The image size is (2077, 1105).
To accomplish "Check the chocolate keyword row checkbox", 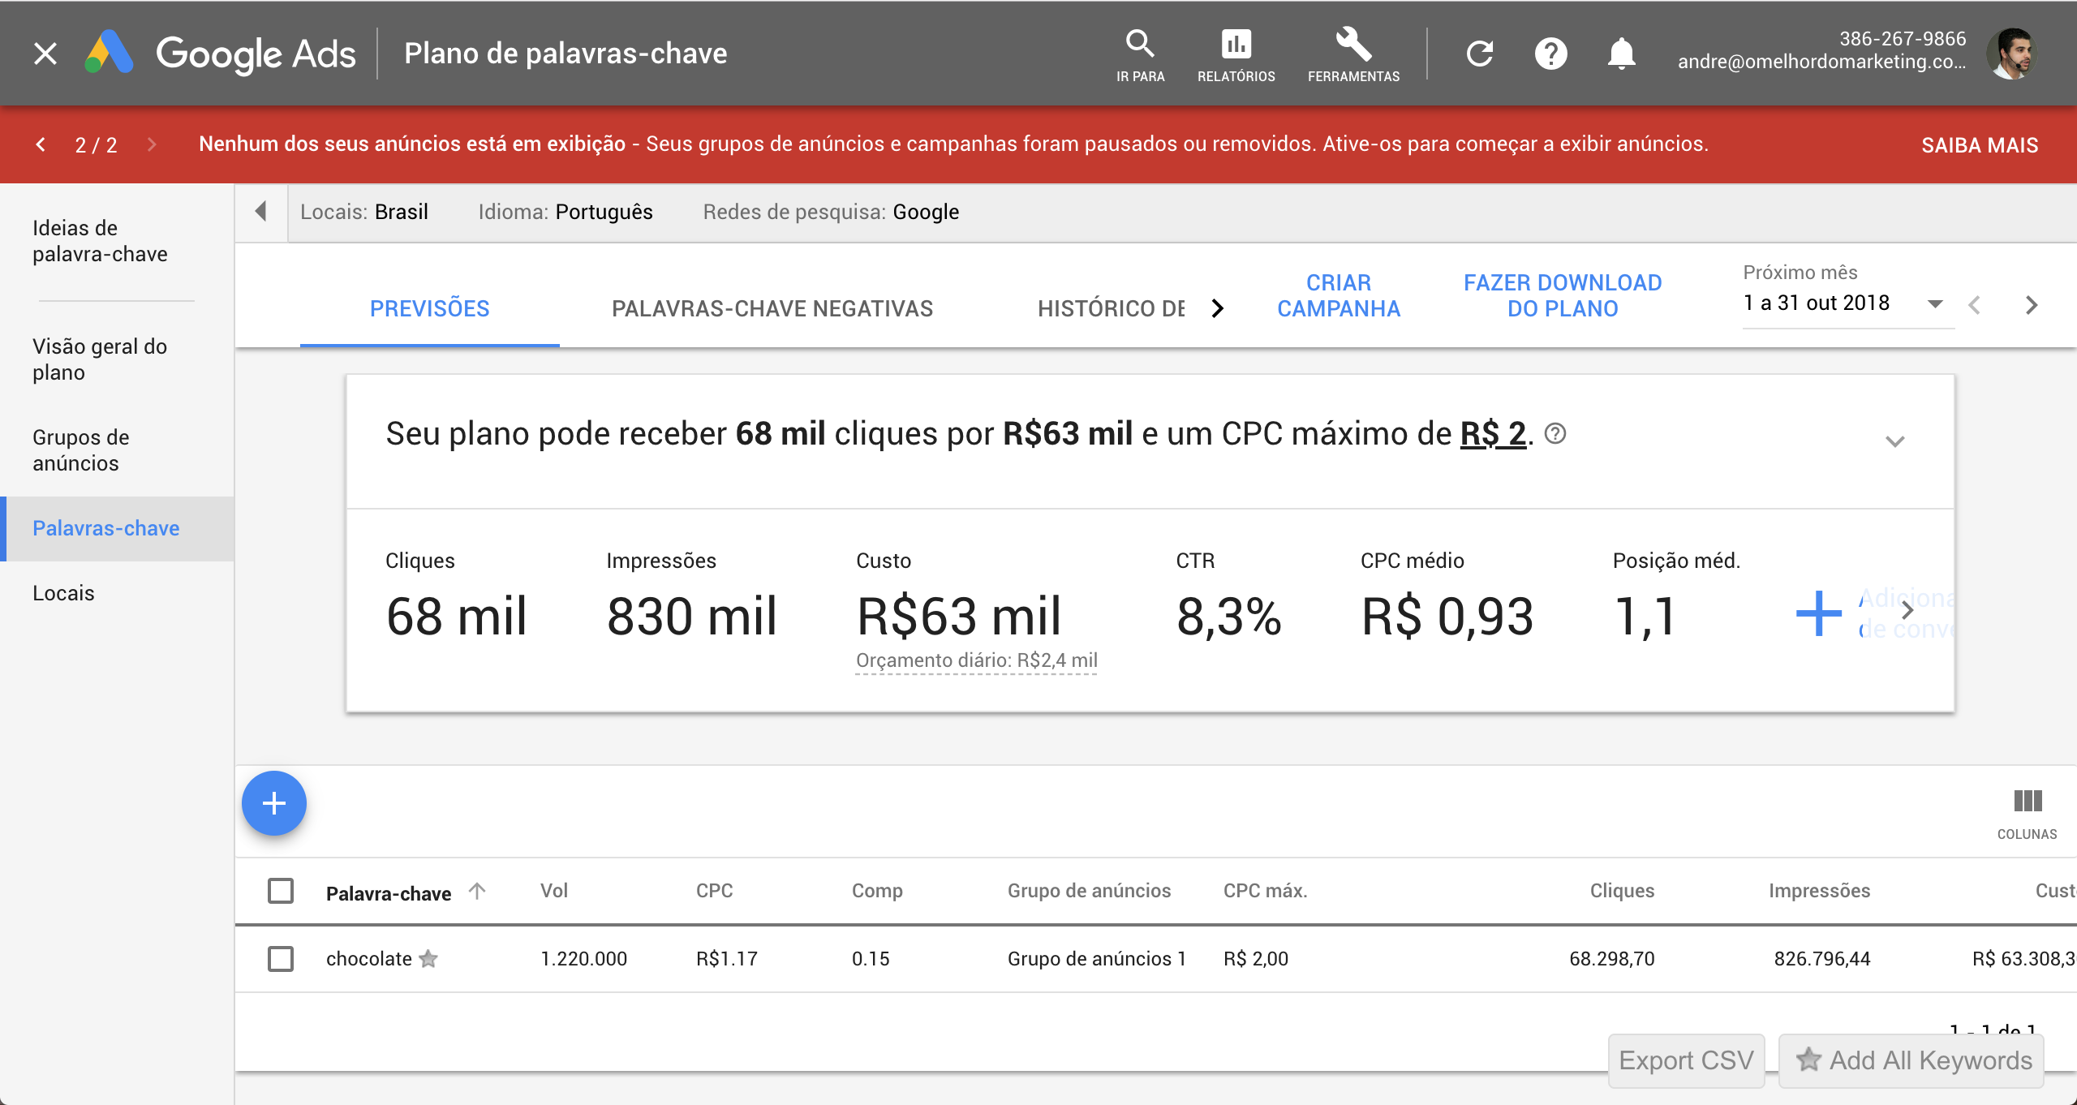I will tap(281, 959).
